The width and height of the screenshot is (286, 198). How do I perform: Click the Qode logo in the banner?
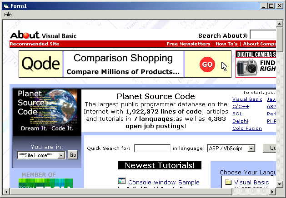[x=41, y=64]
